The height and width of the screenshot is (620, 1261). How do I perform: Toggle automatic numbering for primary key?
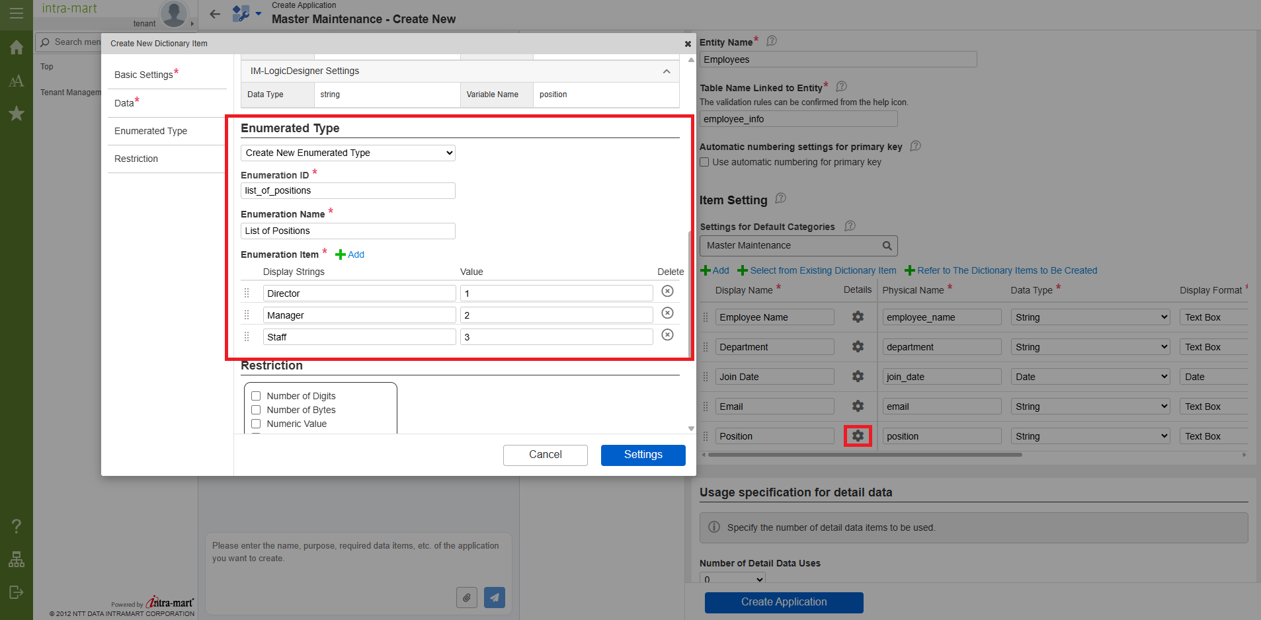(705, 162)
